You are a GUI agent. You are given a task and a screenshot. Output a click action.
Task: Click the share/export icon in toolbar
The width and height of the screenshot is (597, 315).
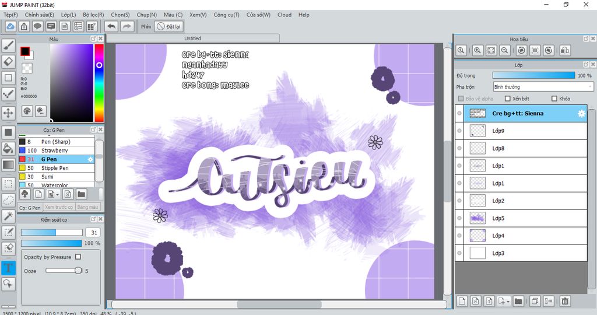tap(24, 26)
